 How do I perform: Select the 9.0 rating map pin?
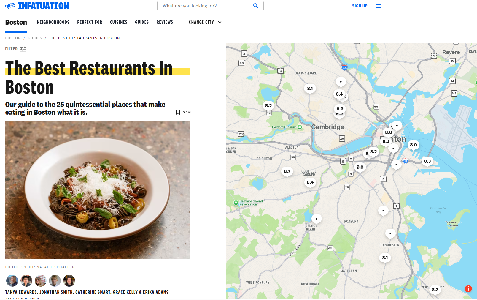360,167
